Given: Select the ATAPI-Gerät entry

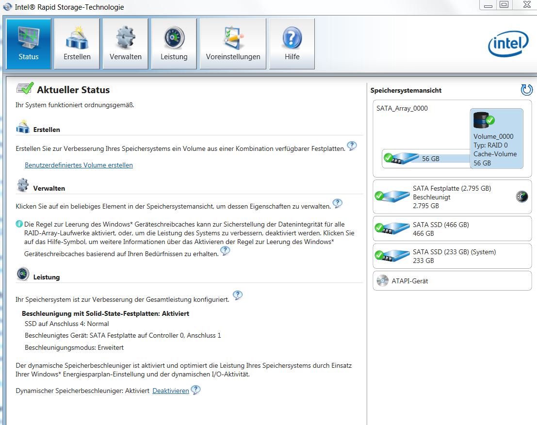Looking at the screenshot, I should 452,281.
